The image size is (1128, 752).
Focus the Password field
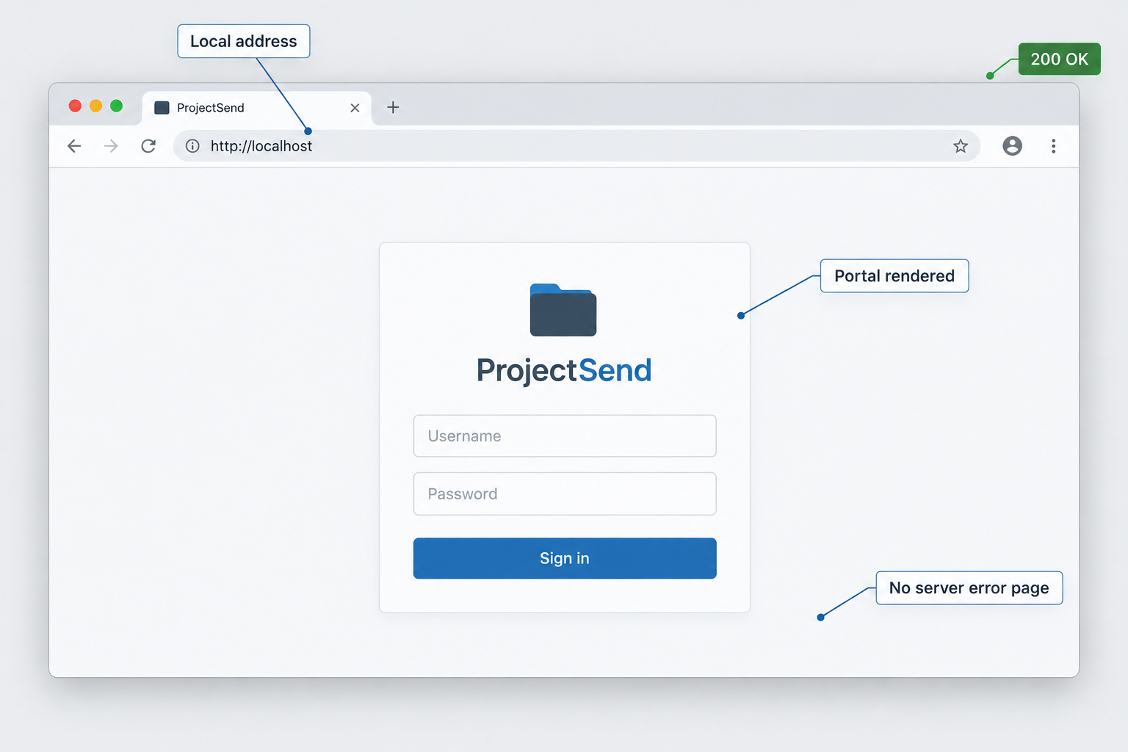click(x=565, y=493)
